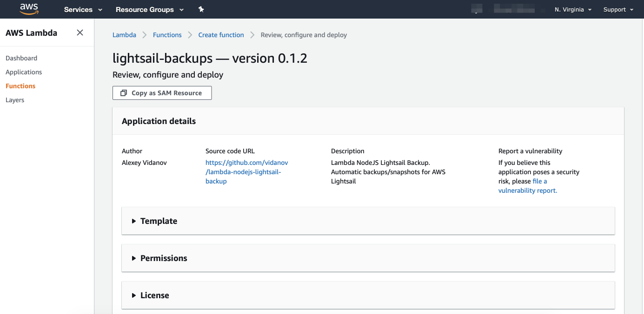Click the Lambda breadcrumb link
644x314 pixels.
click(124, 35)
